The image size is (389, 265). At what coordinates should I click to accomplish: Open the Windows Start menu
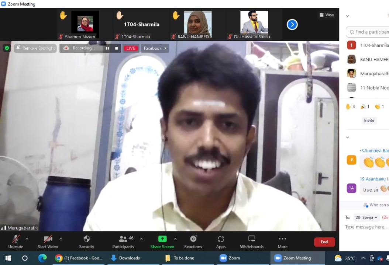click(x=8, y=258)
